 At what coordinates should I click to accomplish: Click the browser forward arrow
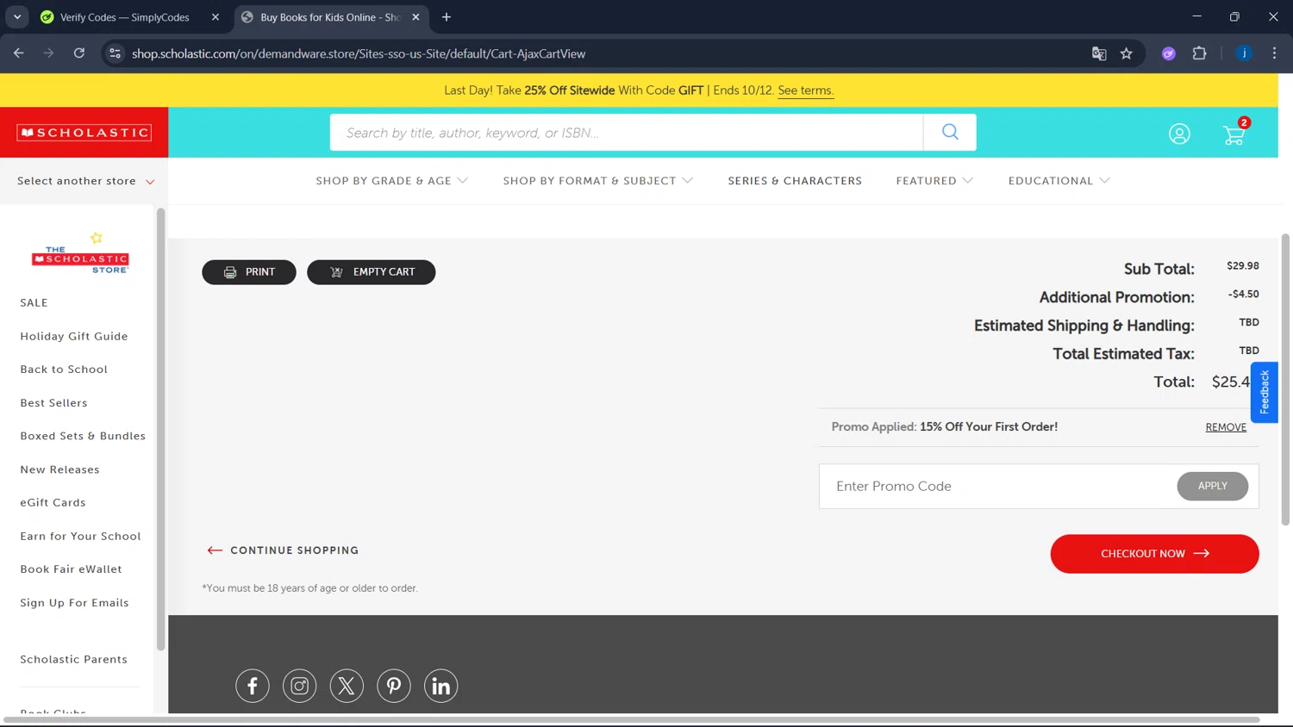click(x=49, y=53)
